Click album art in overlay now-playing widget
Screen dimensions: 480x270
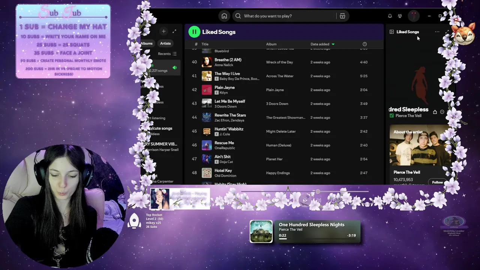pyautogui.click(x=261, y=232)
